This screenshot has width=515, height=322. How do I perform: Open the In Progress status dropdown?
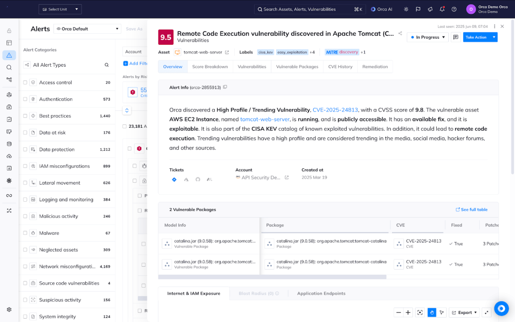point(428,37)
